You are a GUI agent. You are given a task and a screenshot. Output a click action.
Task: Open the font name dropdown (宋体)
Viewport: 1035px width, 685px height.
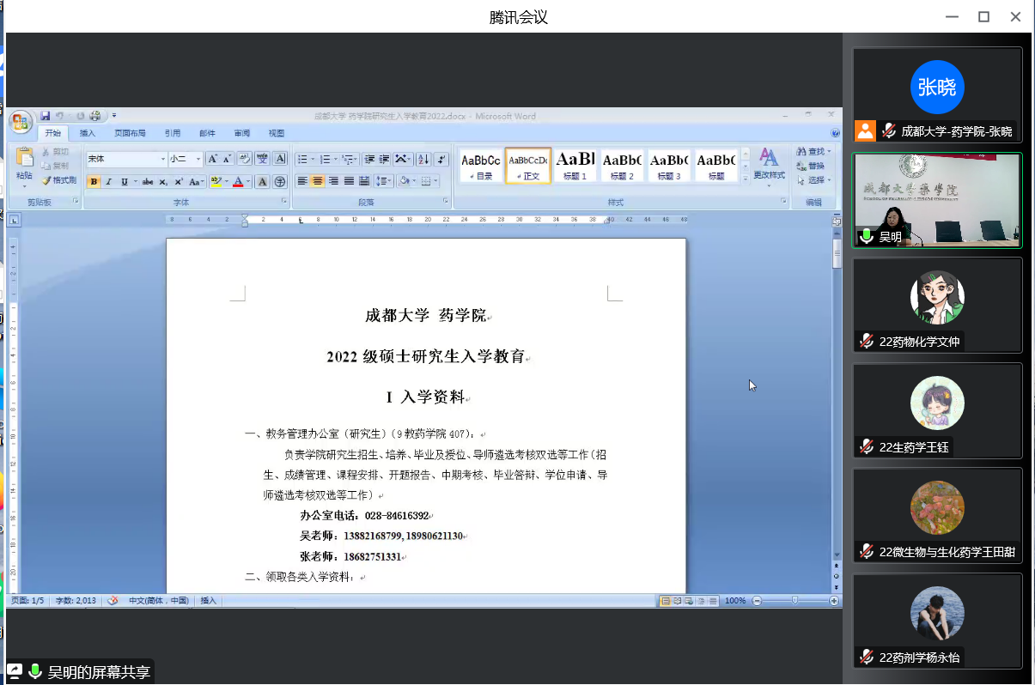pos(163,159)
